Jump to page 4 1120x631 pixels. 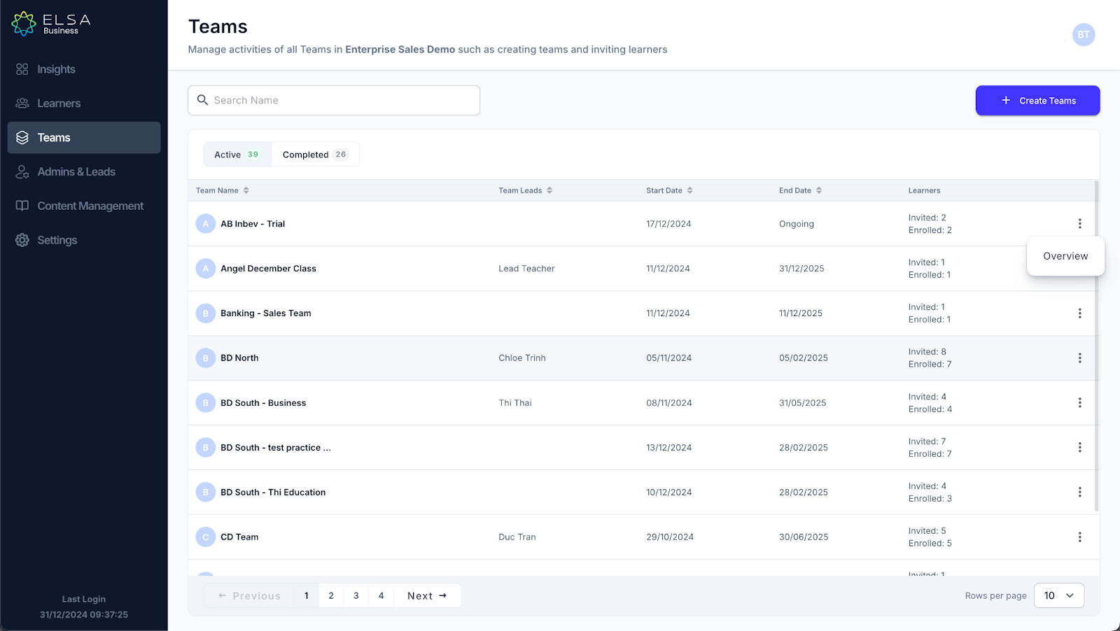coord(381,596)
